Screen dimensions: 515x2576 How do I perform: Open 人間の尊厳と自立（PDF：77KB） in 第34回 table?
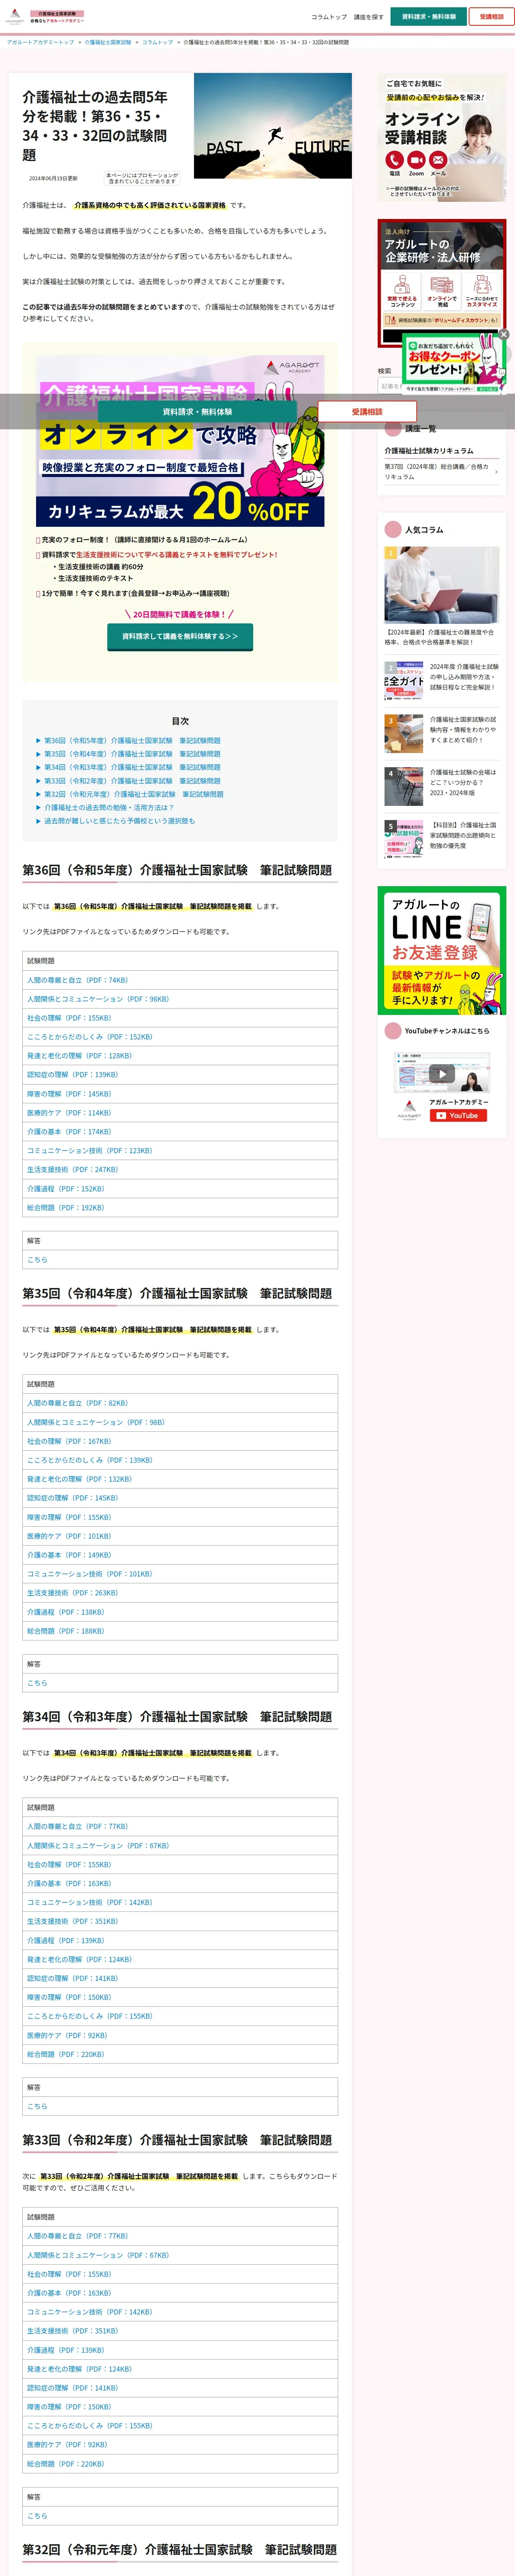pyautogui.click(x=78, y=1826)
